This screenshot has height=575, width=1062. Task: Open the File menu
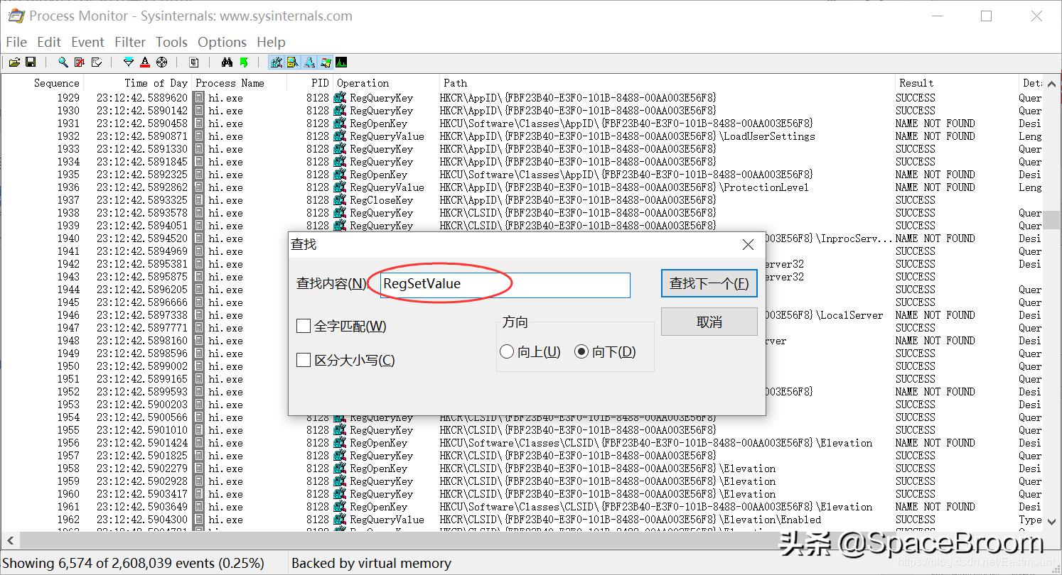click(x=16, y=42)
